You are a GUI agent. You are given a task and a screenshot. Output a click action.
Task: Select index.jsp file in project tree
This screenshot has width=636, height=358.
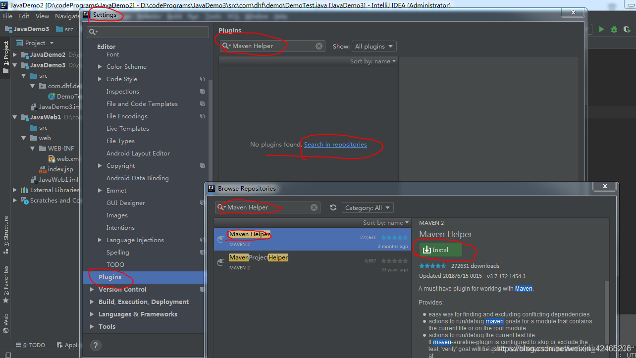tap(55, 169)
